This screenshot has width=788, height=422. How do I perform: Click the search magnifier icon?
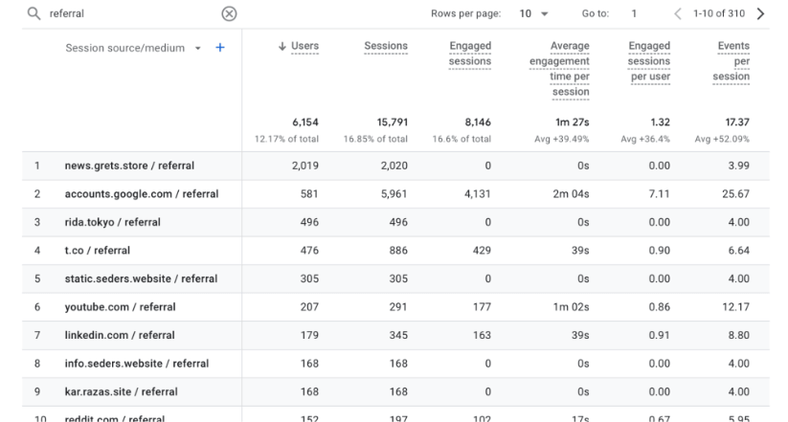tap(34, 13)
